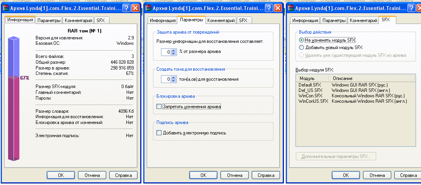Click the recovery volumes count input field
Viewport: 421px width, 185px height.
(x=166, y=79)
